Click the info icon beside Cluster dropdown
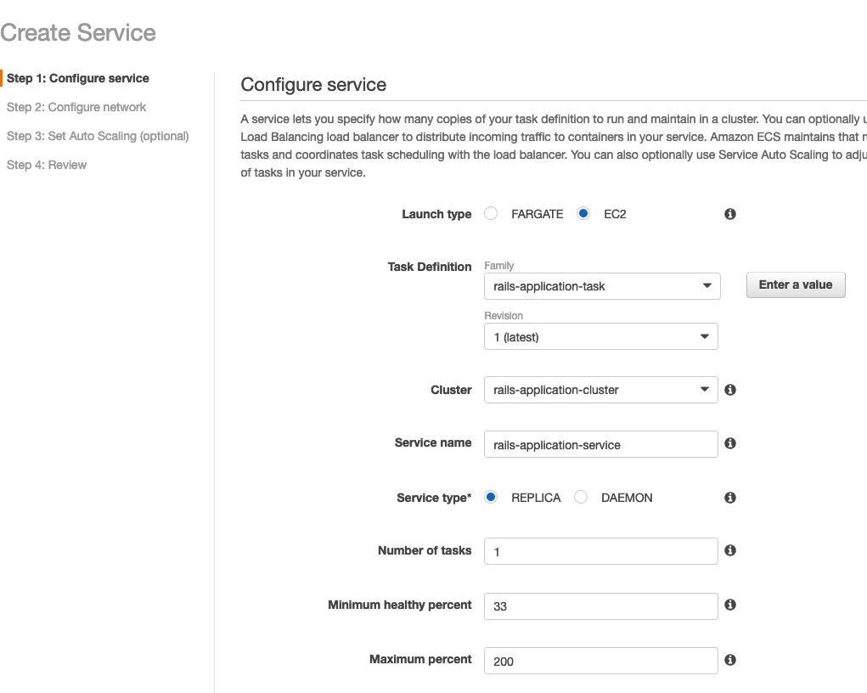Screen dimensions: 867x693 (730, 390)
